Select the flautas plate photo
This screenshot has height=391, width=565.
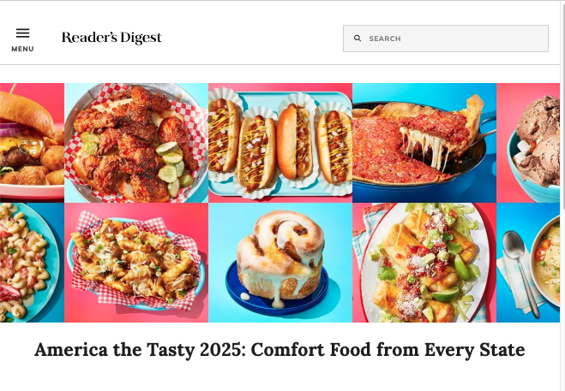pyautogui.click(x=424, y=263)
